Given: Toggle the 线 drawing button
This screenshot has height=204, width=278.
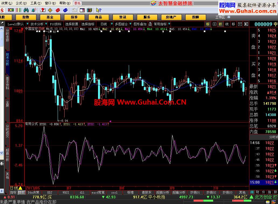Looking at the screenshot, I should [227, 24].
